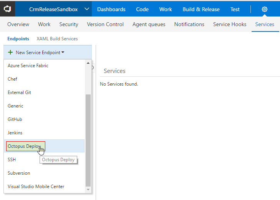Click the endpoint list scrollbar thumb
The width and height of the screenshot is (280, 200).
point(88,140)
